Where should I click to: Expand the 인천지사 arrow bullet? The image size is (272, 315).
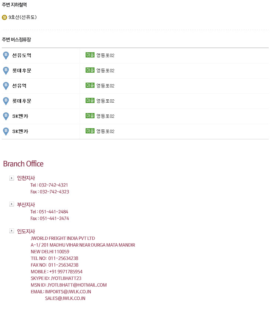point(11,178)
